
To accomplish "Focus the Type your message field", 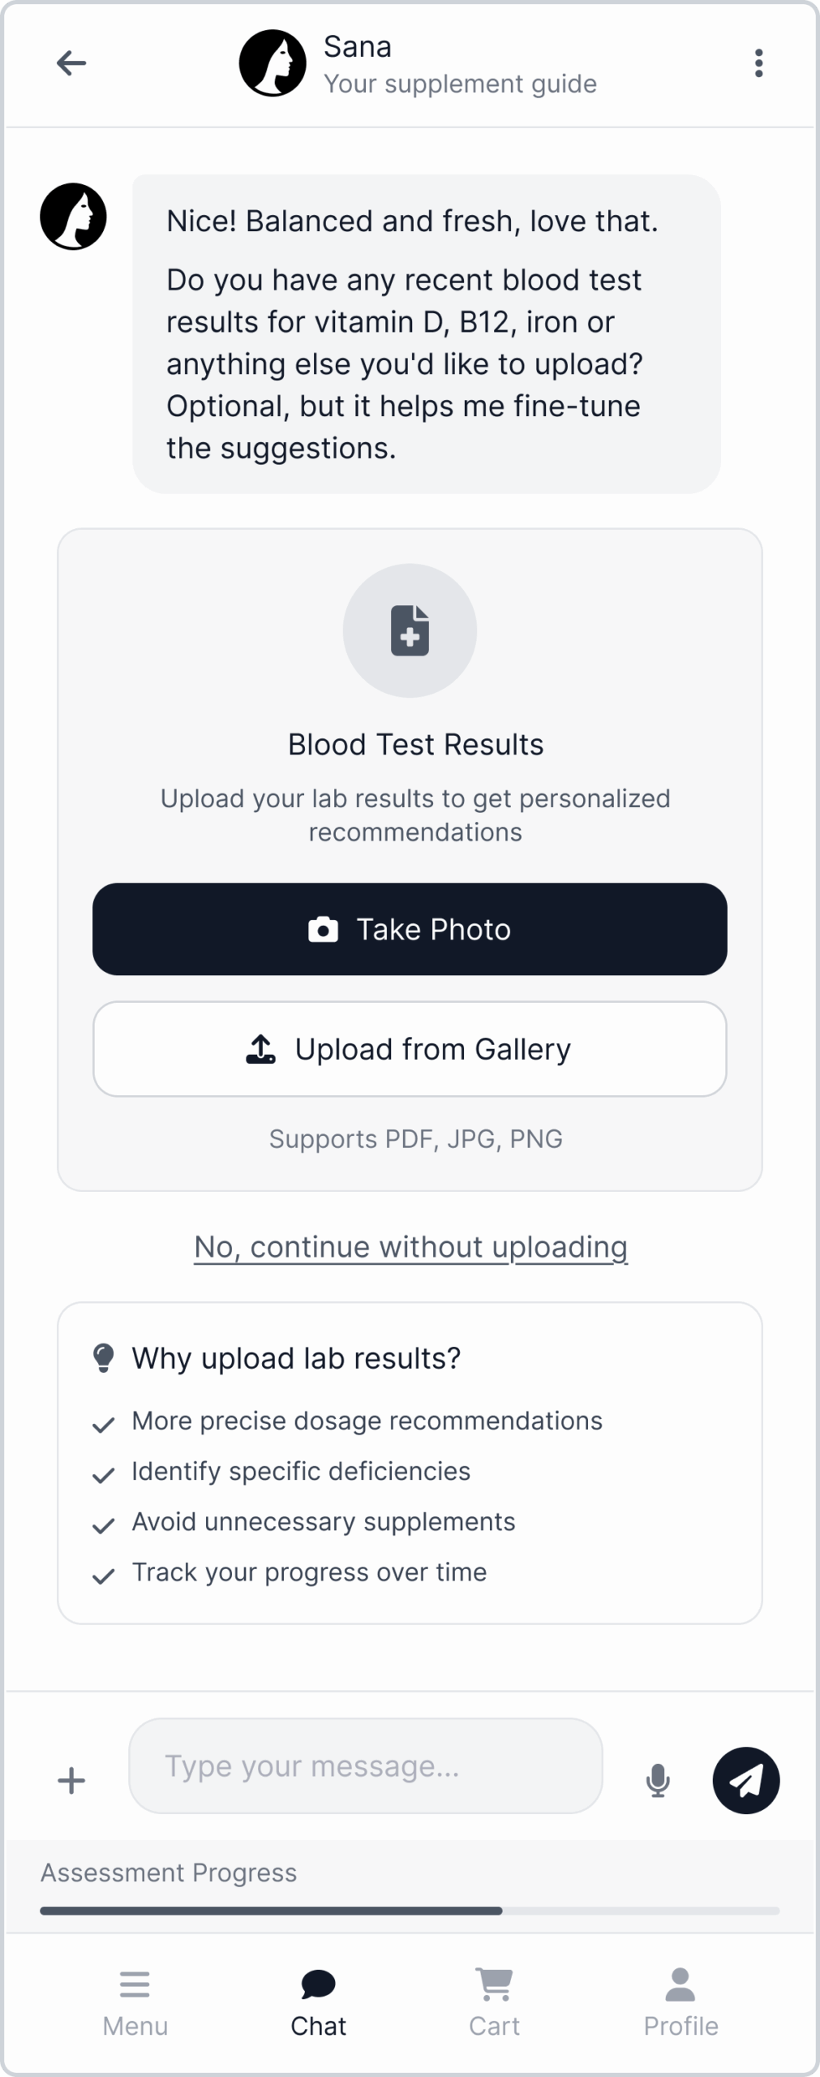I will pyautogui.click(x=365, y=1766).
